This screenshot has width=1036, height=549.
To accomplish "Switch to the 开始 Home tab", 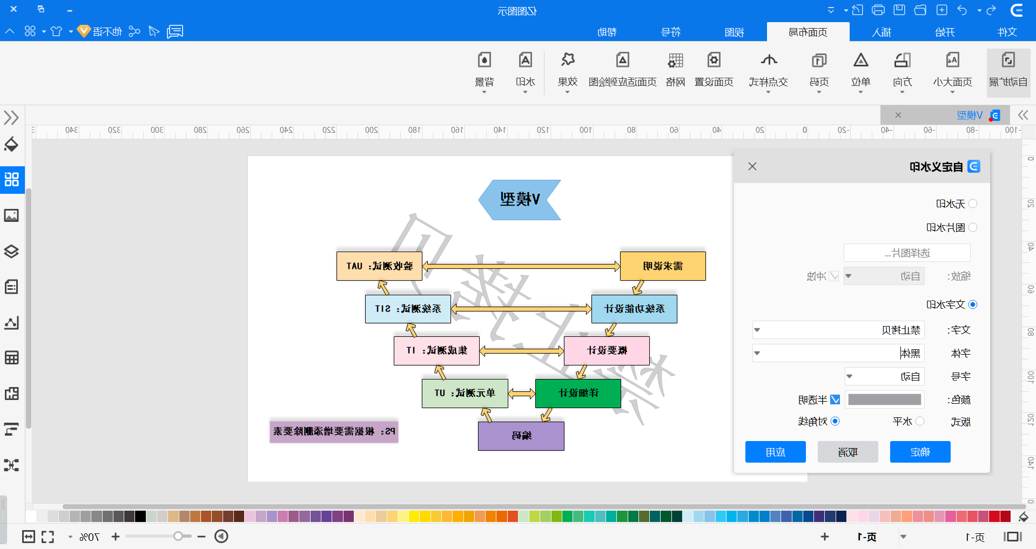I will [945, 32].
